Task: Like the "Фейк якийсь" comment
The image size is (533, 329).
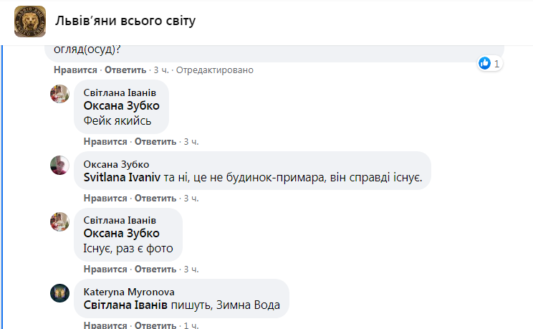Action: pyautogui.click(x=105, y=142)
